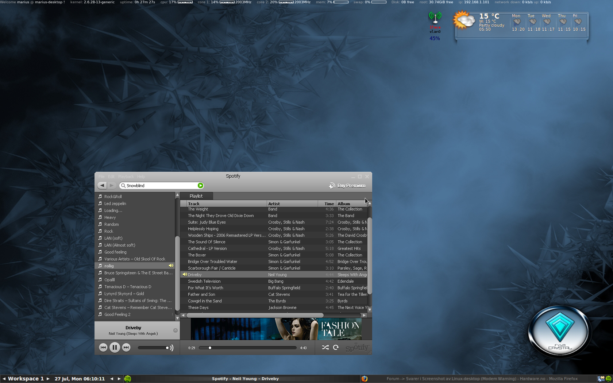Click Spotify - Neil Young taskbar entry
The width and height of the screenshot is (613, 383).
click(x=245, y=379)
